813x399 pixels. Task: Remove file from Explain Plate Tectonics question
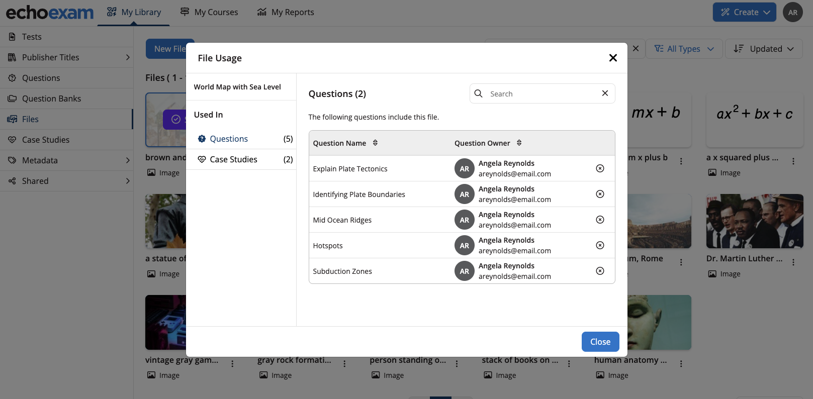tap(600, 168)
